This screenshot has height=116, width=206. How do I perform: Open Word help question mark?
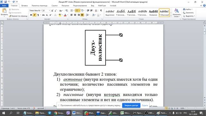tap(204, 5)
